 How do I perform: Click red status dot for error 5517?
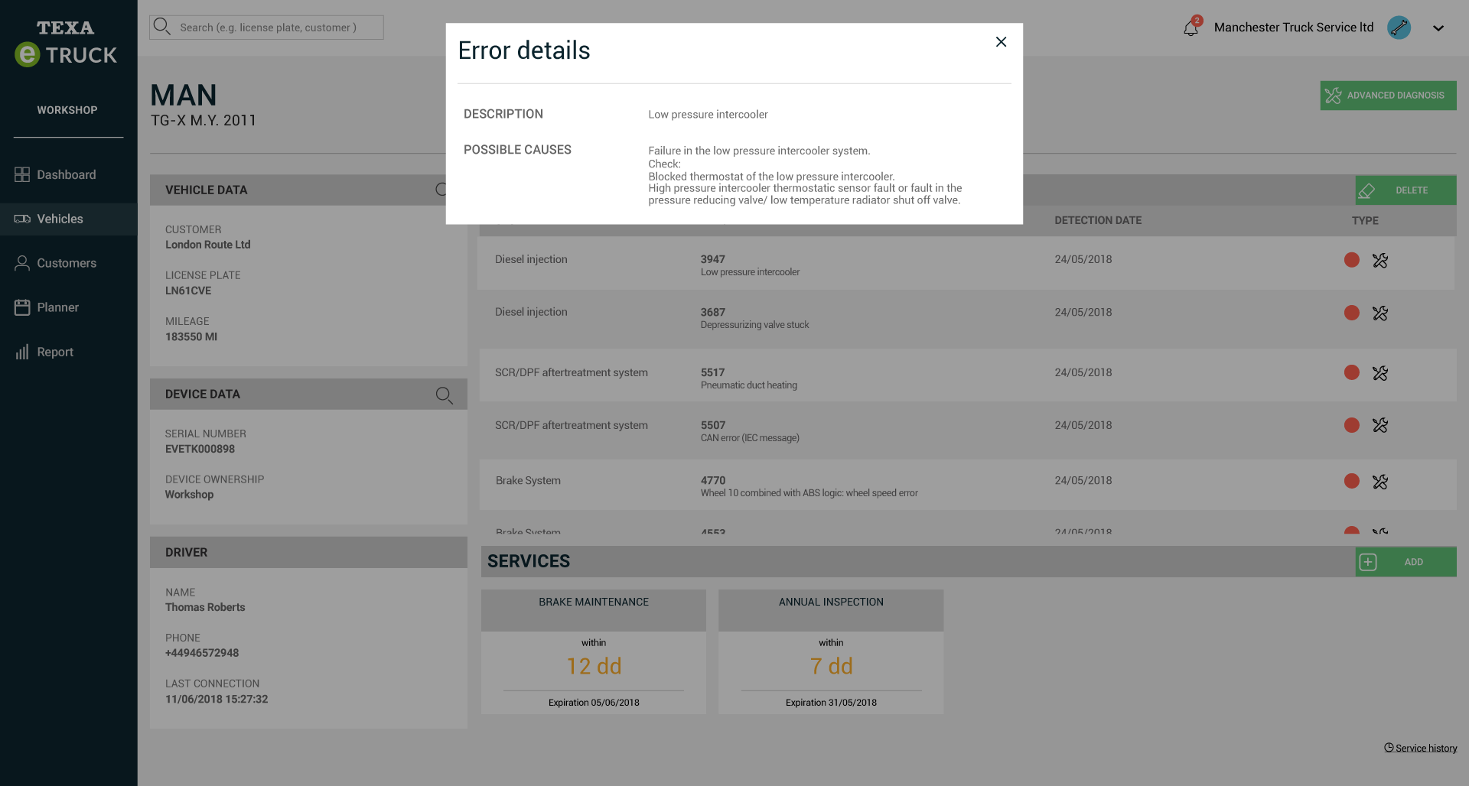click(1352, 372)
